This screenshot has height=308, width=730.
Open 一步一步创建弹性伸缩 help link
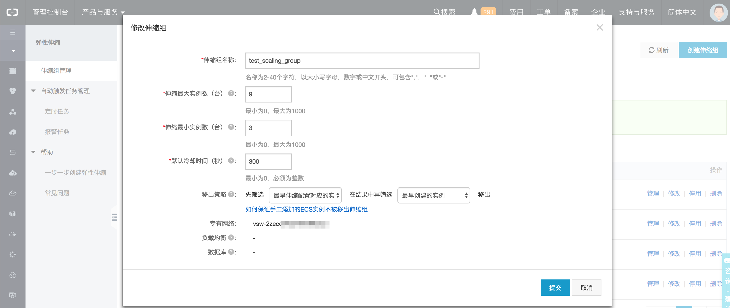point(75,173)
